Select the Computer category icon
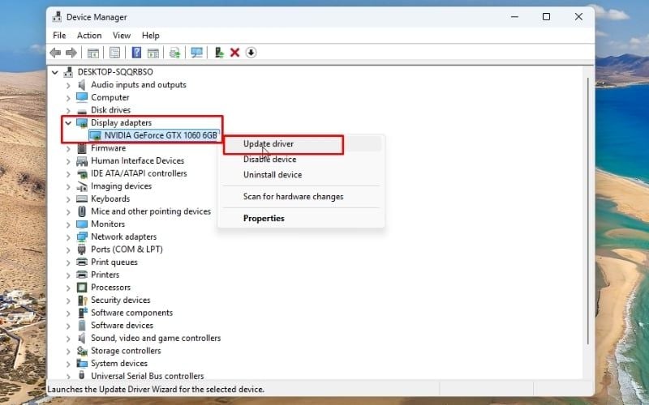This screenshot has width=649, height=405. click(x=82, y=97)
